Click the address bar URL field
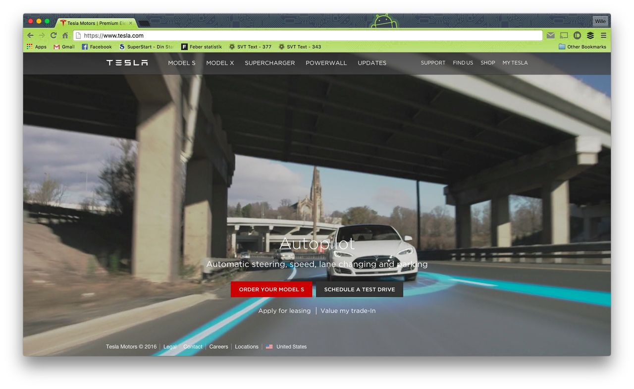This screenshot has width=634, height=389. (308, 36)
